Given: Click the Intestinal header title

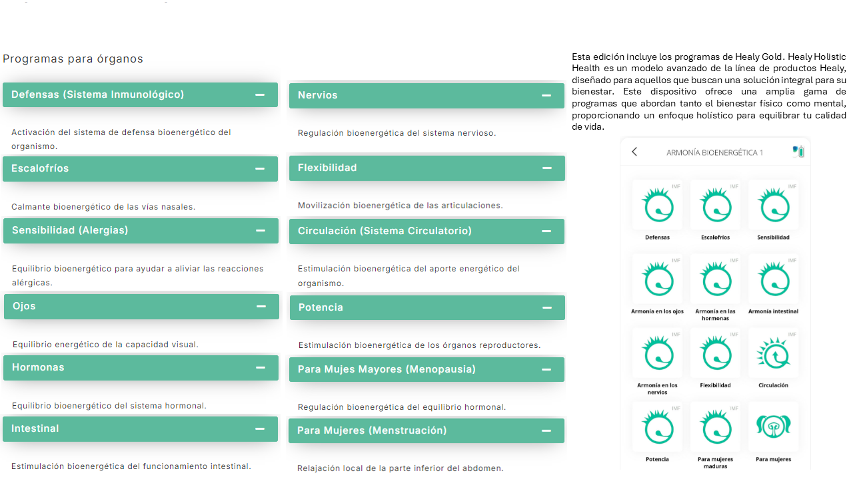Looking at the screenshot, I should tap(35, 428).
